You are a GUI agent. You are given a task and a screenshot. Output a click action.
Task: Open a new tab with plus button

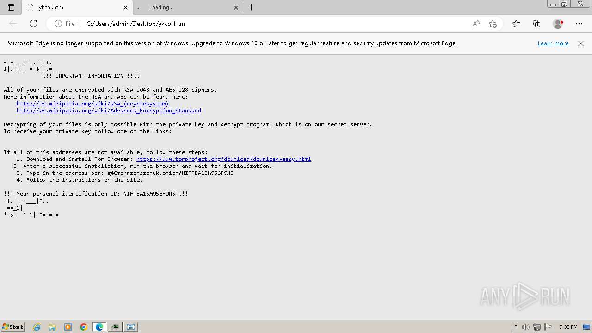click(252, 7)
